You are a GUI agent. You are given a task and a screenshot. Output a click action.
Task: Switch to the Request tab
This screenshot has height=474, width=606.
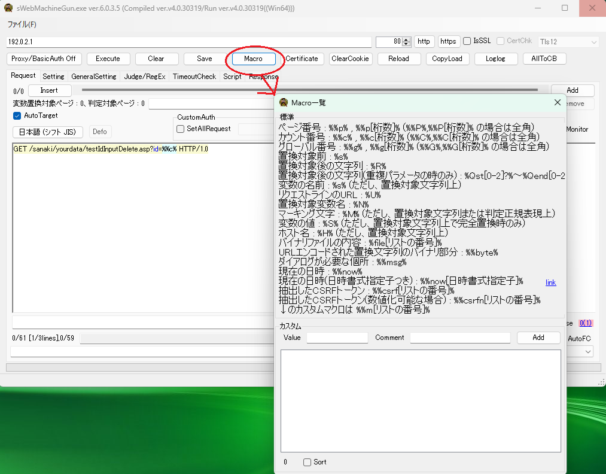pyautogui.click(x=23, y=76)
